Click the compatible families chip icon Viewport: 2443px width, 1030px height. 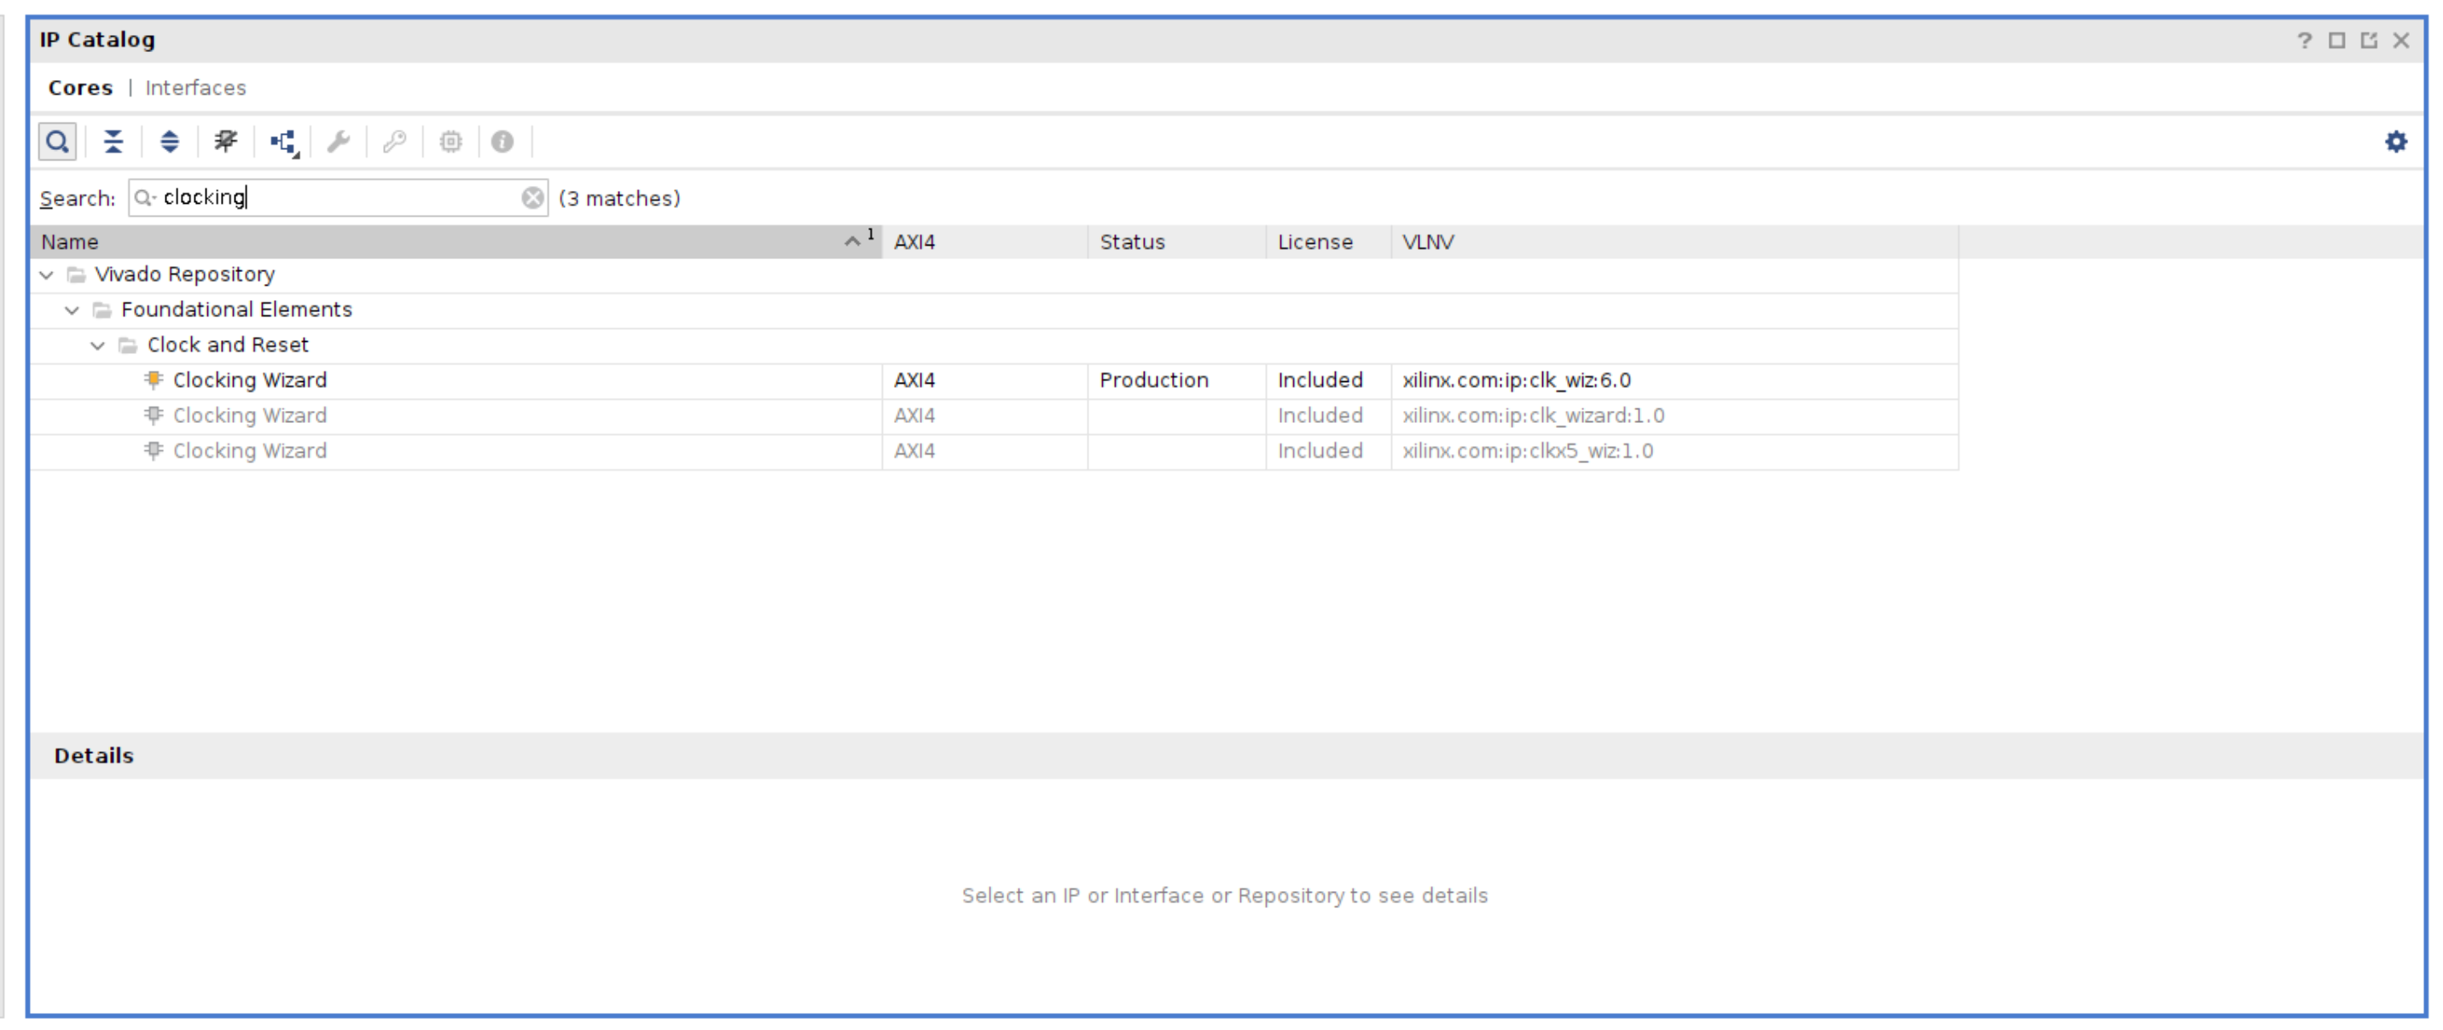tap(450, 142)
